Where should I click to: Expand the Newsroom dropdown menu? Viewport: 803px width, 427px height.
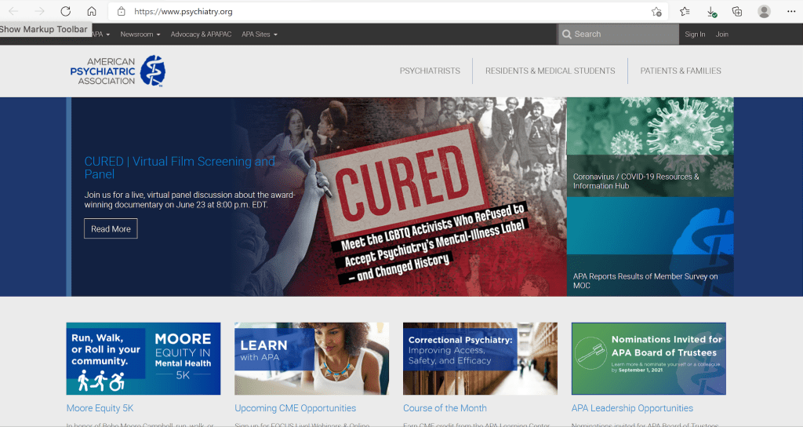coord(140,35)
